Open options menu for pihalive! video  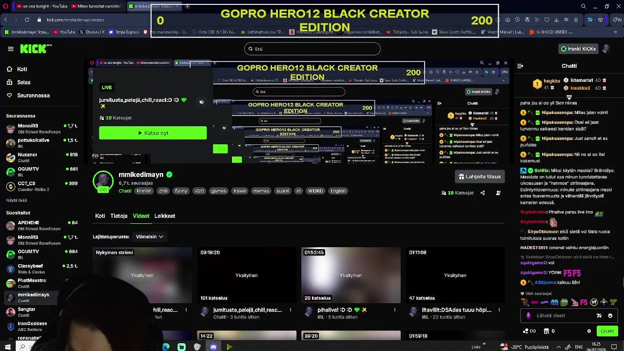[395, 310]
